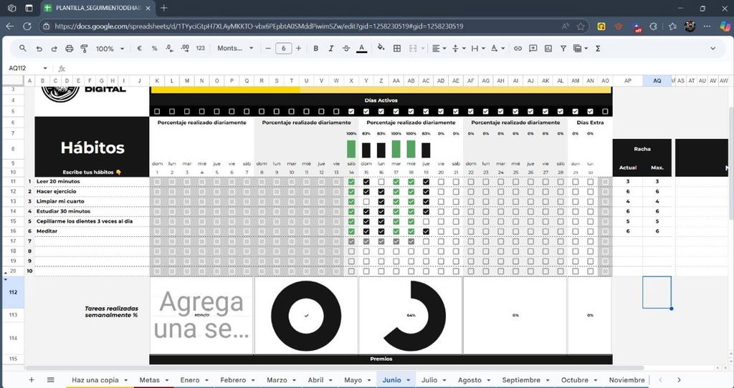Open the Copilot sidebar icon
Viewport: 734px width, 388px height.
725,26
